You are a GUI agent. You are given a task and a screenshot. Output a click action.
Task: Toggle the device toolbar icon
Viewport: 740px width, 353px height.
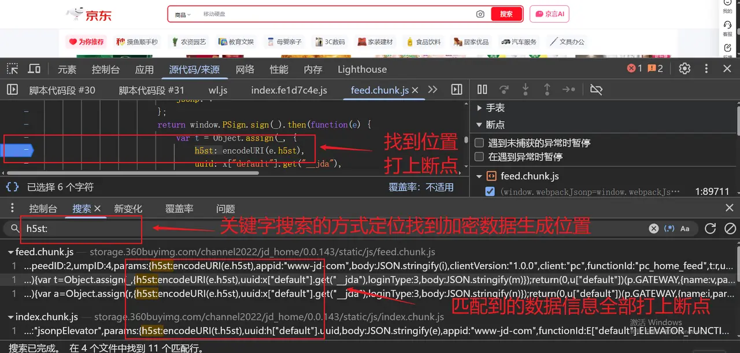point(34,69)
